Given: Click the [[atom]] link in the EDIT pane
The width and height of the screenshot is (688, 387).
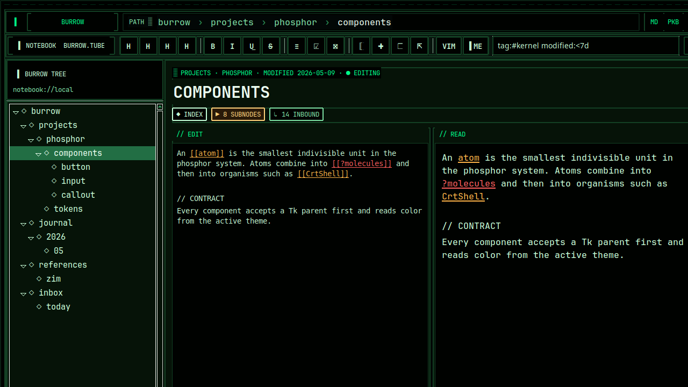Looking at the screenshot, I should point(207,153).
